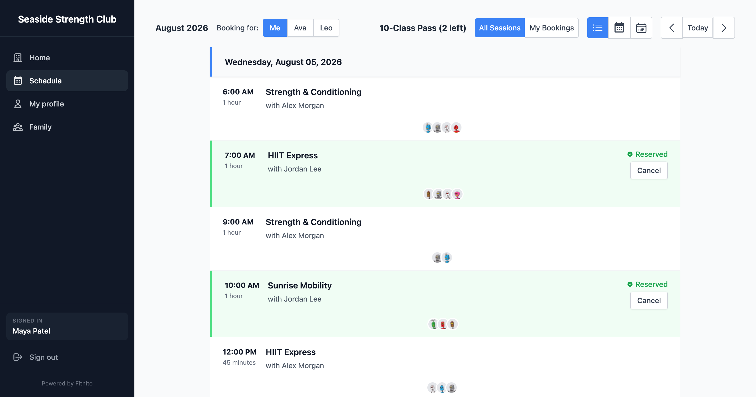Show All Sessions filter
The image size is (756, 397).
(x=500, y=28)
